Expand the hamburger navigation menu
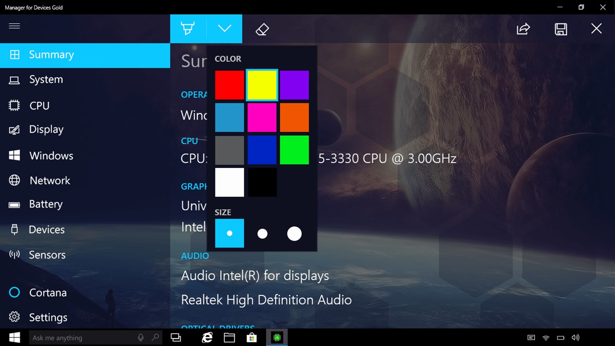The width and height of the screenshot is (615, 346). 15,26
